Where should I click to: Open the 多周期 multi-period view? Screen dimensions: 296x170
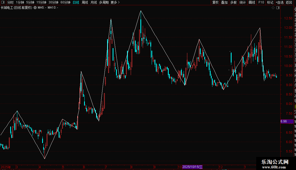(104, 2)
